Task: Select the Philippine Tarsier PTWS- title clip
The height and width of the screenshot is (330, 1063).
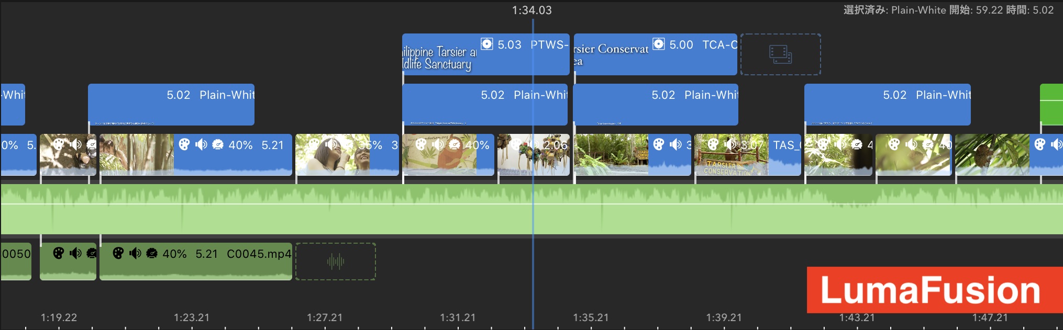Action: point(485,54)
